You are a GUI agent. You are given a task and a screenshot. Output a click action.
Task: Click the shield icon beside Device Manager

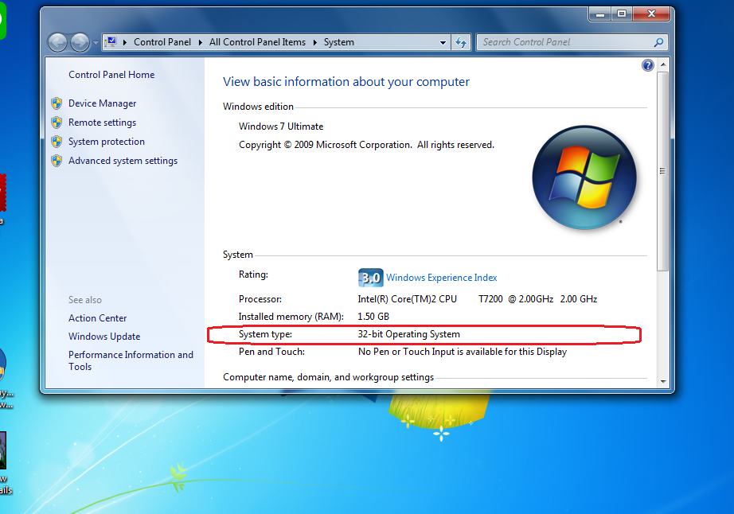(x=57, y=103)
